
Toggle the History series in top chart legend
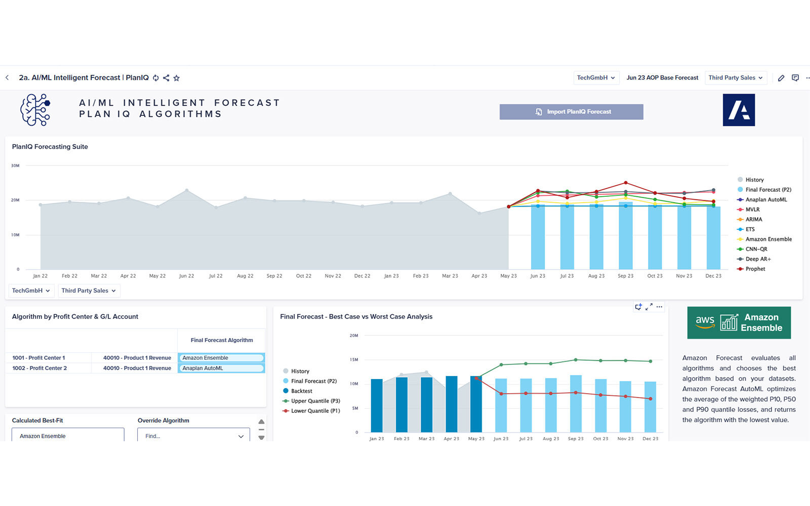[x=754, y=180]
